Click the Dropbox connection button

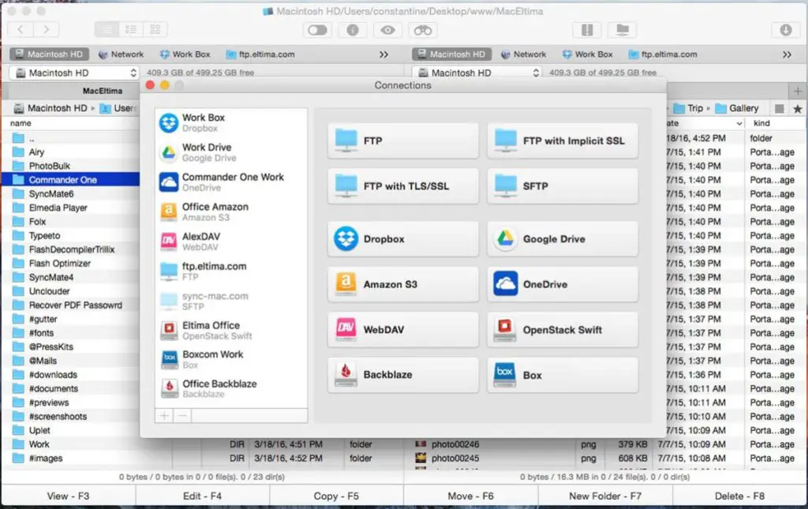(x=403, y=239)
